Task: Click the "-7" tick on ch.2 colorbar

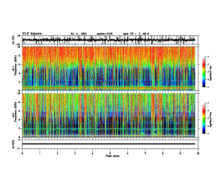Action: (x=208, y=134)
